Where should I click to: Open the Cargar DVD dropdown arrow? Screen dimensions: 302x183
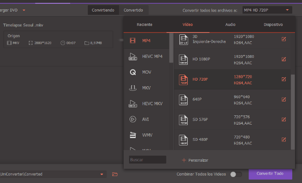pos(24,10)
